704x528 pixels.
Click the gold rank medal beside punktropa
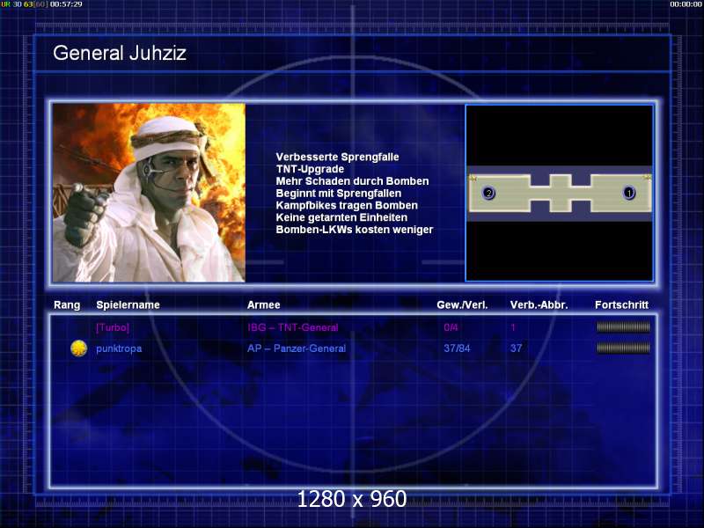(78, 348)
